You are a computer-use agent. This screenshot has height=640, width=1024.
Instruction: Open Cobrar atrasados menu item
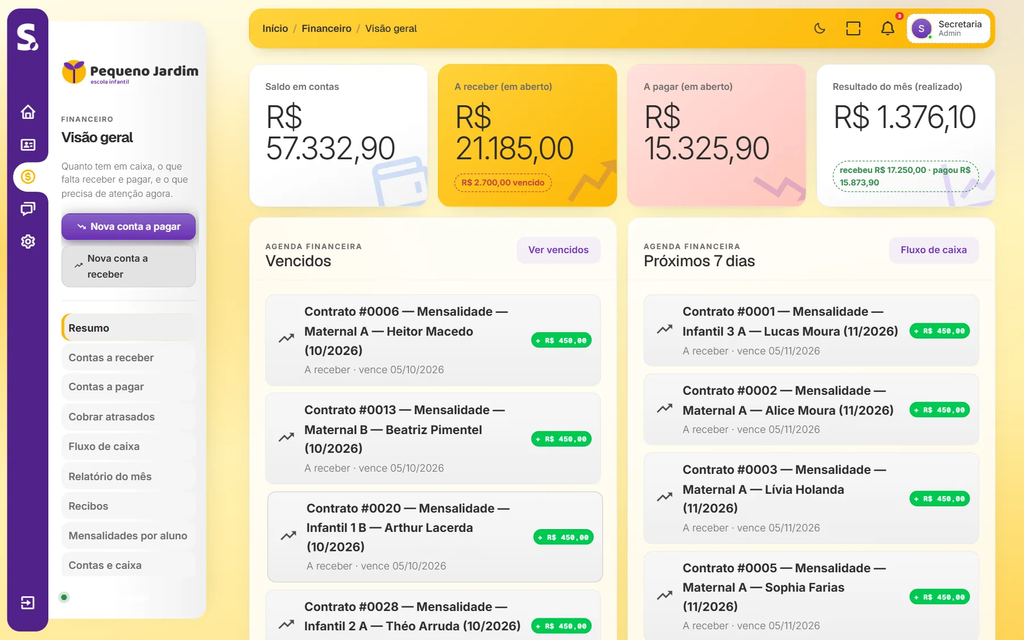click(x=129, y=416)
